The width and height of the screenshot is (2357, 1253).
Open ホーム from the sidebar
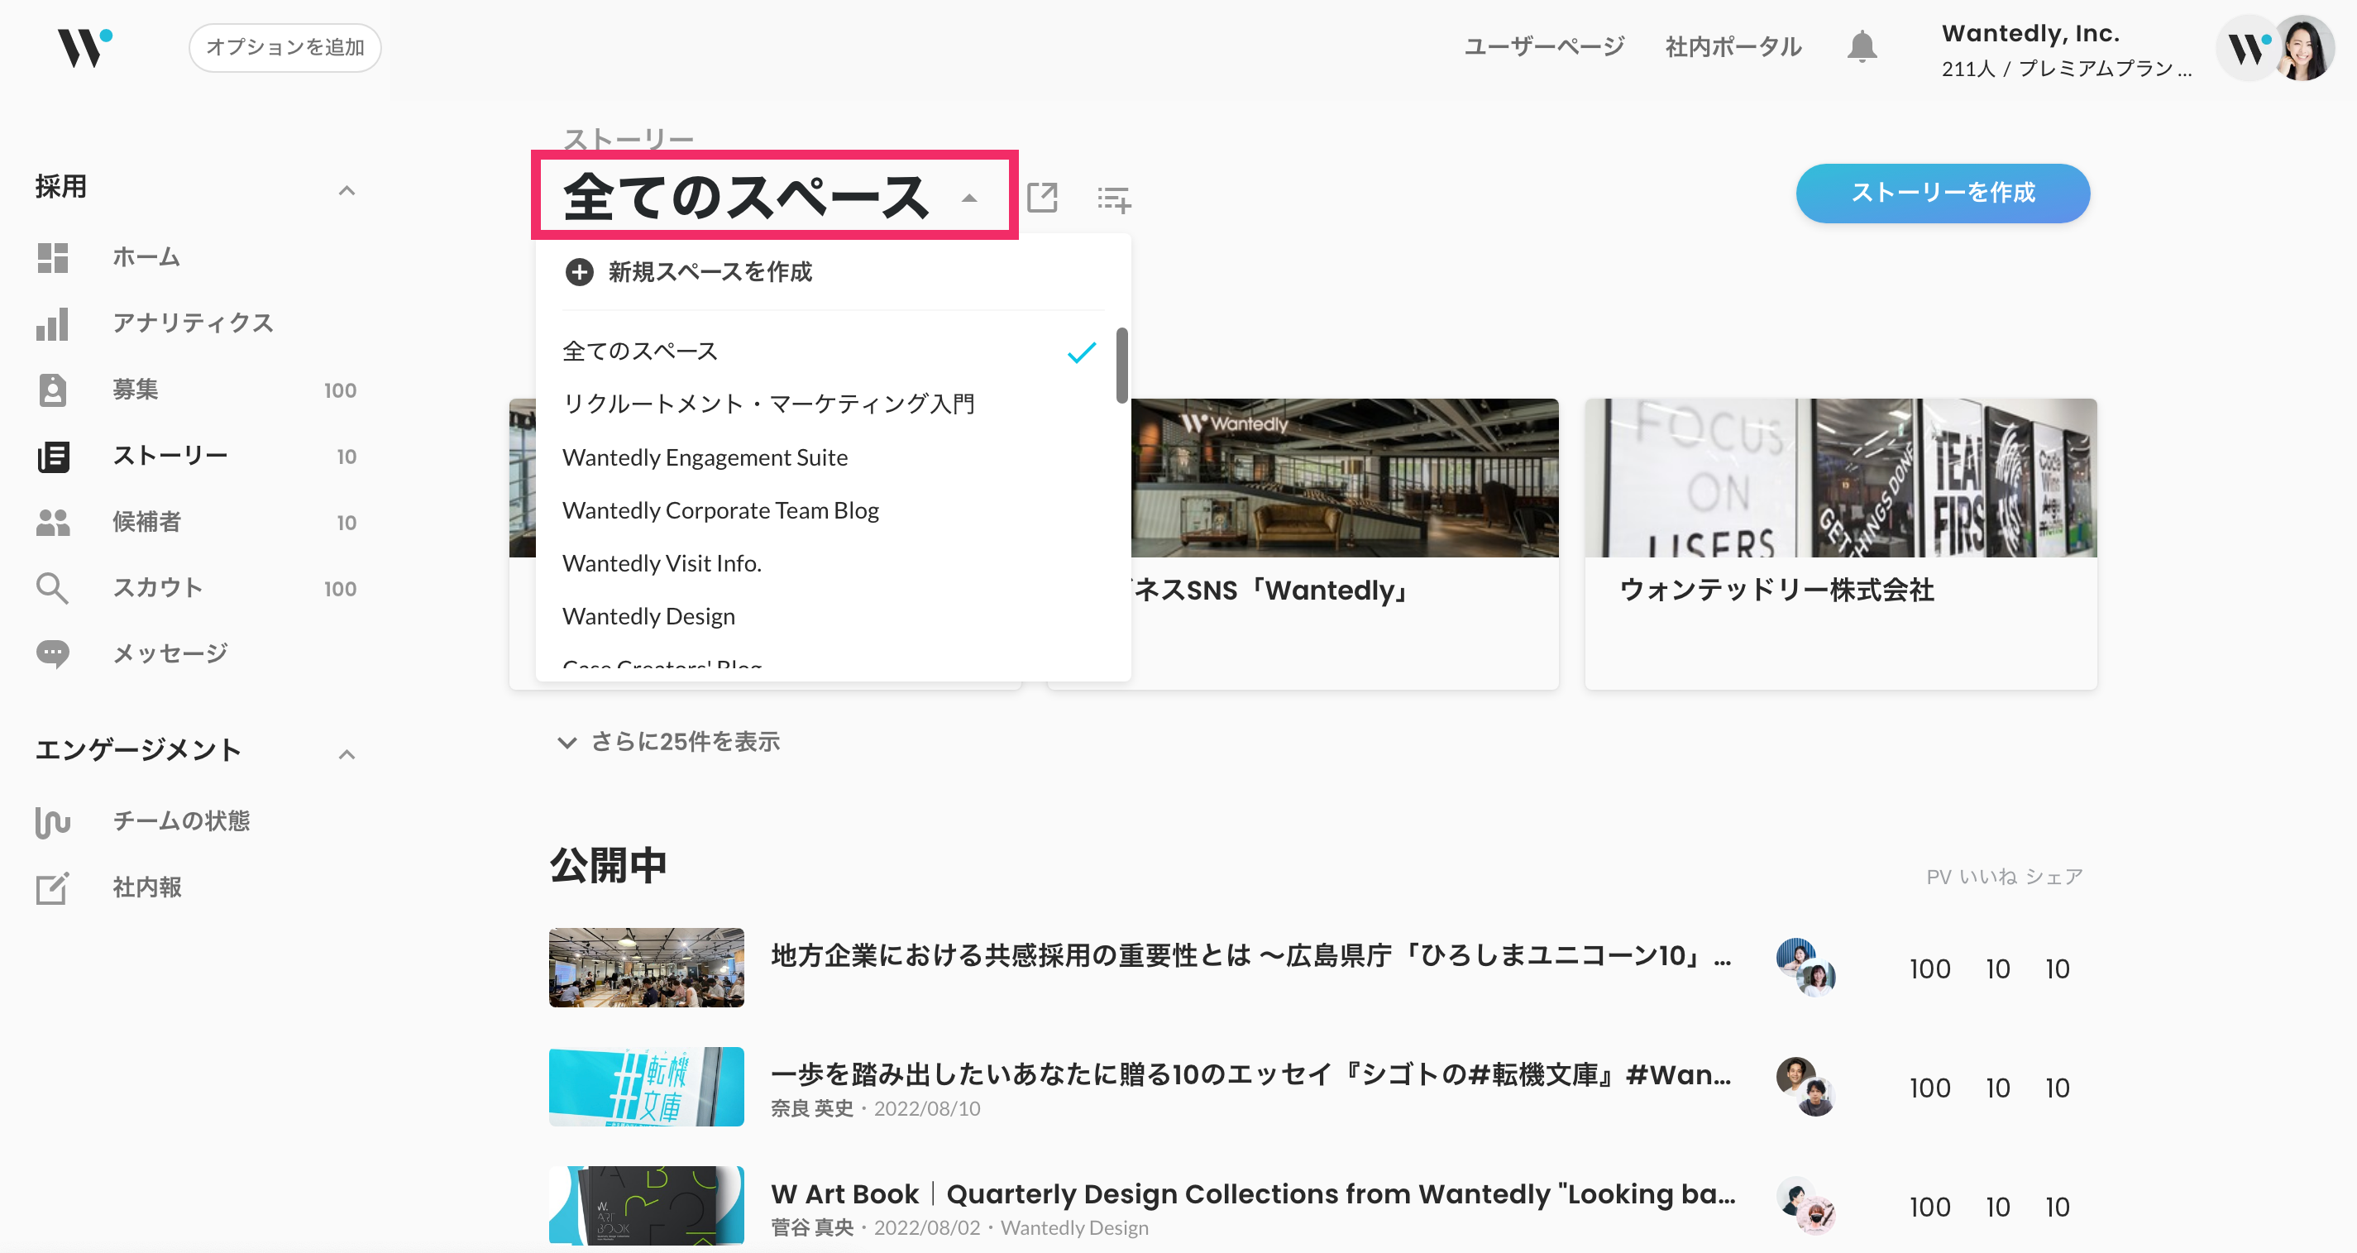(x=146, y=257)
